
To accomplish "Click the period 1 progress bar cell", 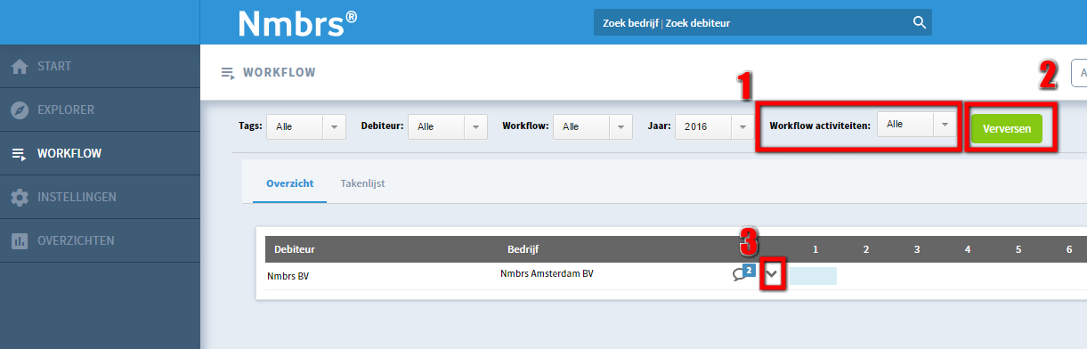I will [814, 275].
